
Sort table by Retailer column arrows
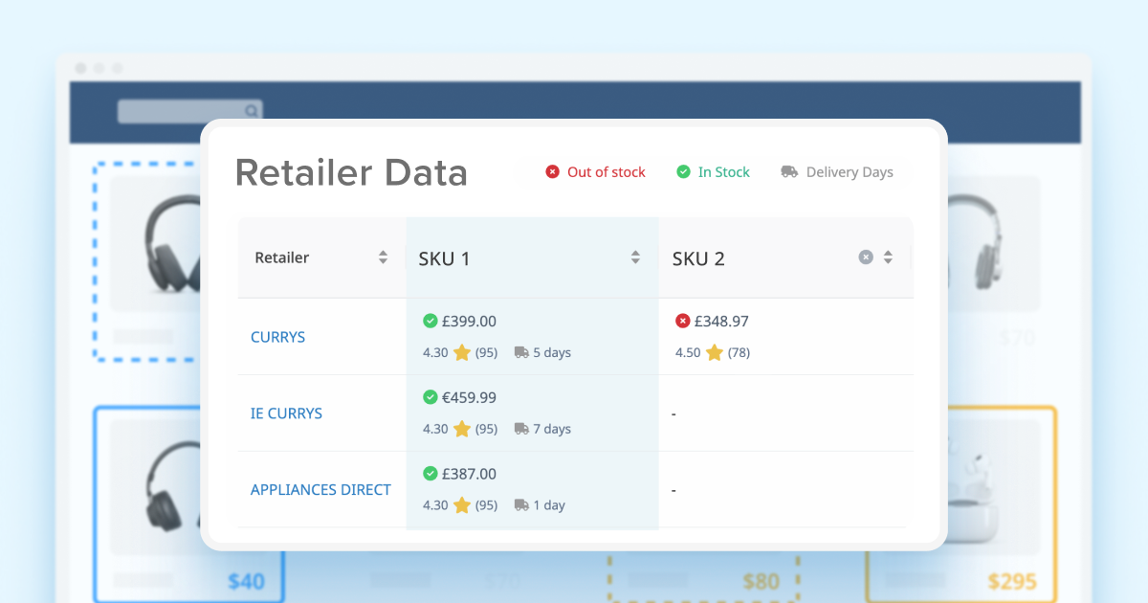[x=383, y=257]
